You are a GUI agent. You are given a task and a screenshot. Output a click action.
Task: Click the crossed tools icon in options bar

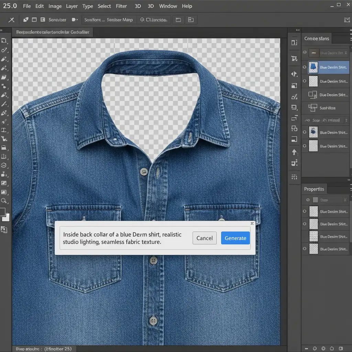(11, 20)
